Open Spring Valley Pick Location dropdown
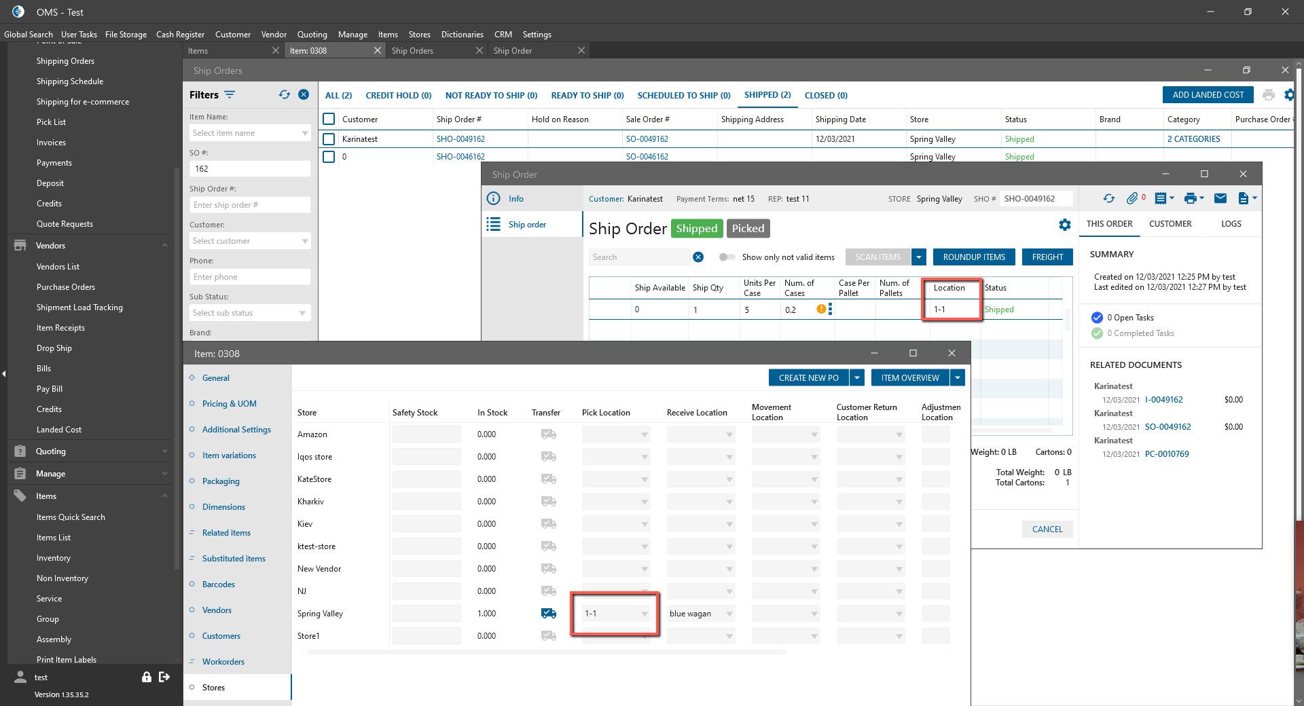 click(x=644, y=614)
